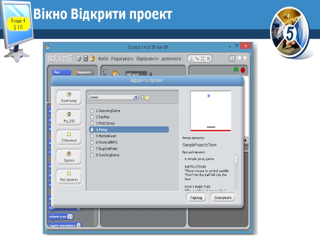
Task: Cancel the dialog with Скасувати
Action: pos(222,197)
